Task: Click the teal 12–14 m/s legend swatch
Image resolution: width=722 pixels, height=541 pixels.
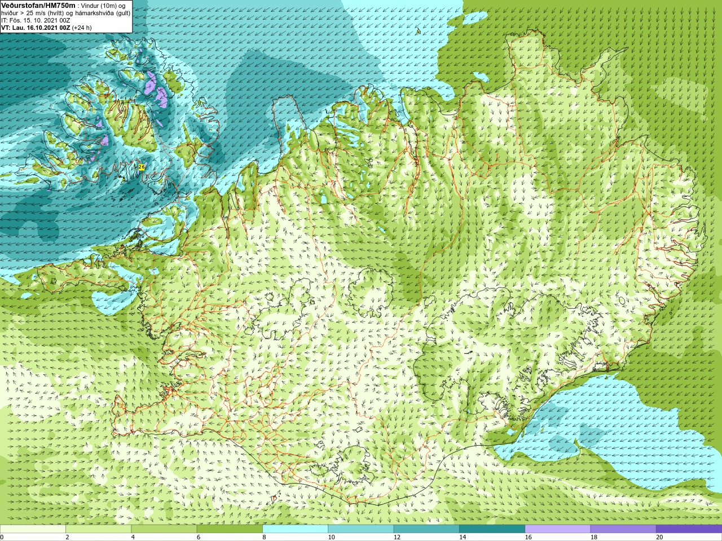Action: click(x=426, y=529)
